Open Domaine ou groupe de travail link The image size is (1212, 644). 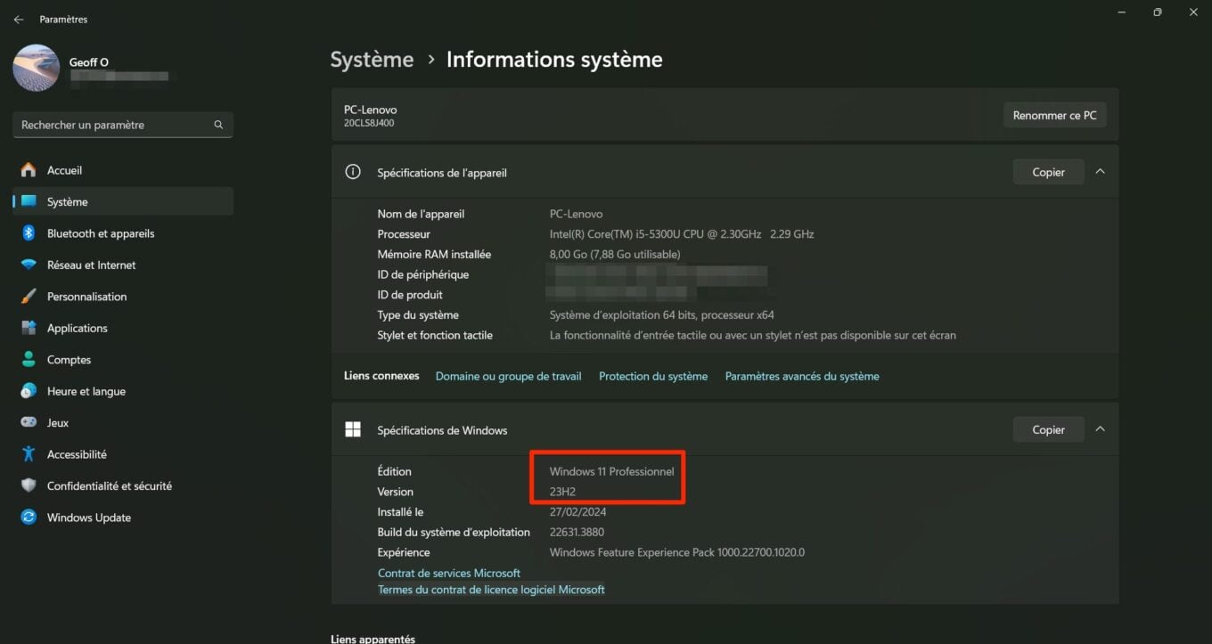pyautogui.click(x=508, y=377)
